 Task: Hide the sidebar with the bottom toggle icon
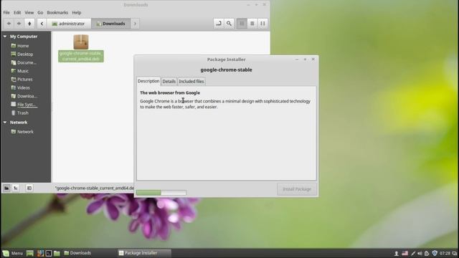point(29,188)
